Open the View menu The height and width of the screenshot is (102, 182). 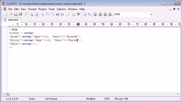[x=23, y=9]
